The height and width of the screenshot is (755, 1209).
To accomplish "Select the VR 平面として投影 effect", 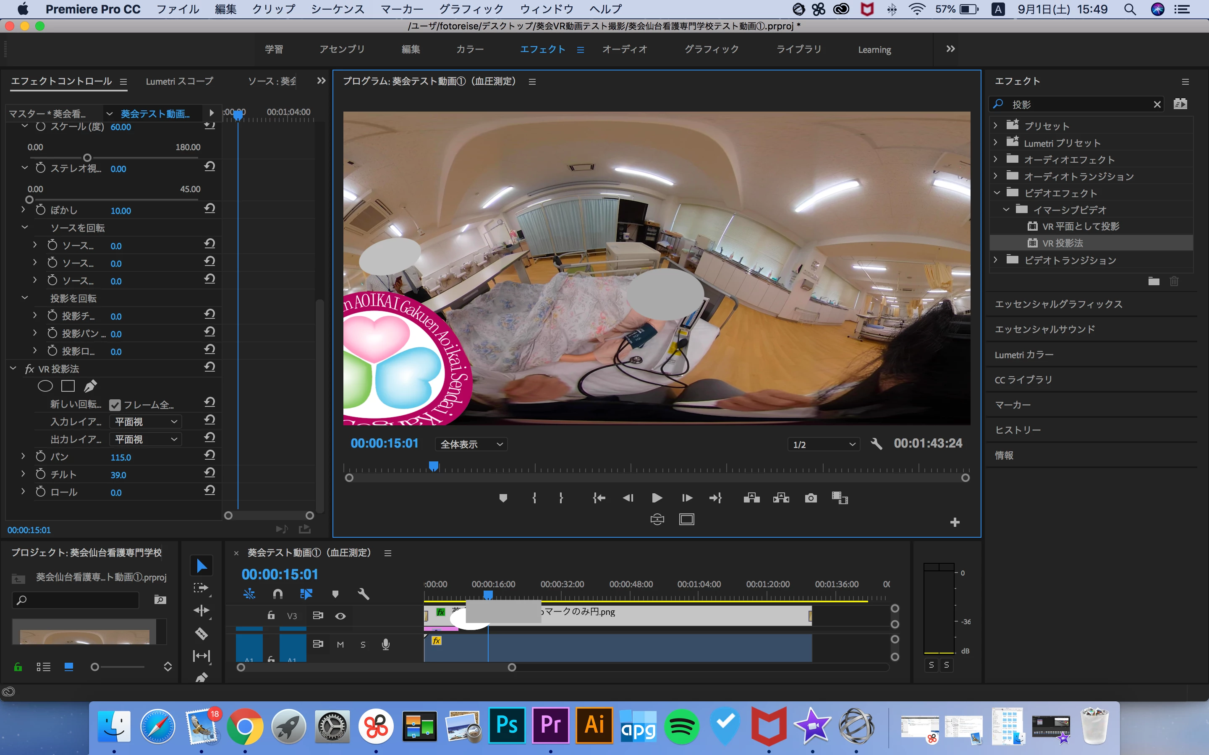I will [x=1080, y=226].
